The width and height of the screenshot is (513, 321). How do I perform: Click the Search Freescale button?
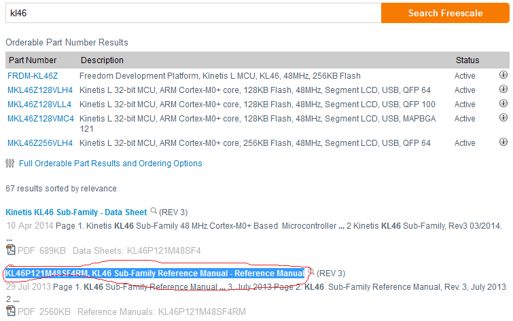tap(445, 13)
